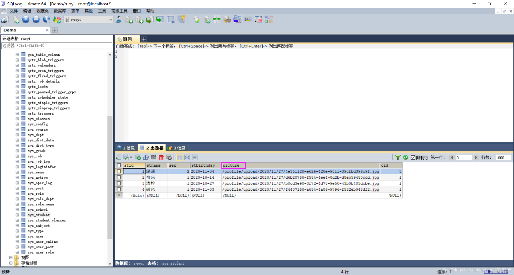Click database icon with green down arrow
This screenshot has width=514, height=275.
coord(129,19)
